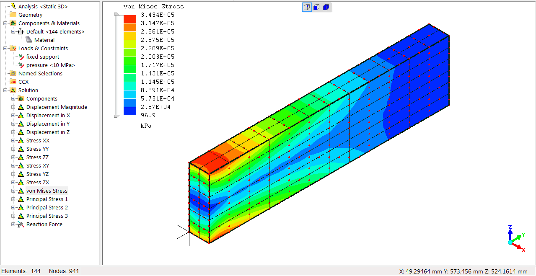Click the Stress XX result icon
The width and height of the screenshot is (536, 276).
pos(21,140)
